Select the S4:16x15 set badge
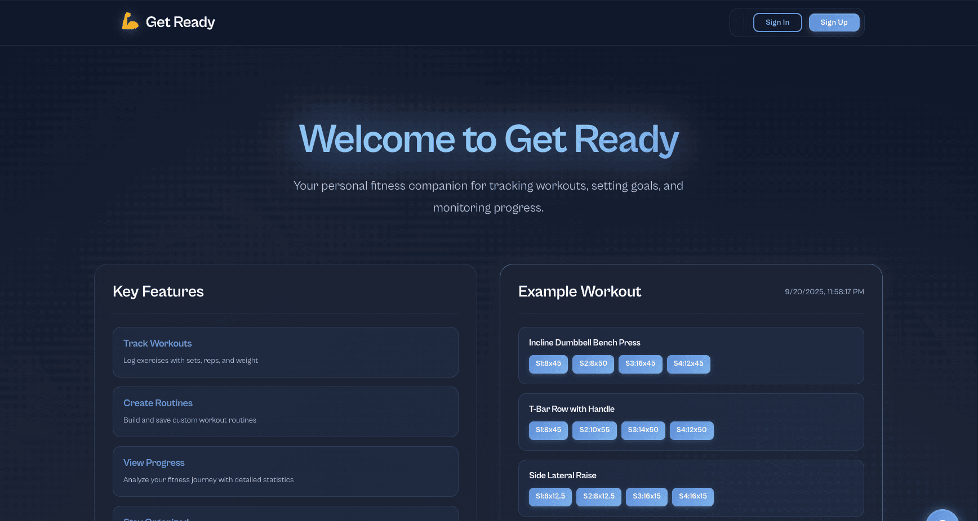The width and height of the screenshot is (978, 521). coord(692,497)
